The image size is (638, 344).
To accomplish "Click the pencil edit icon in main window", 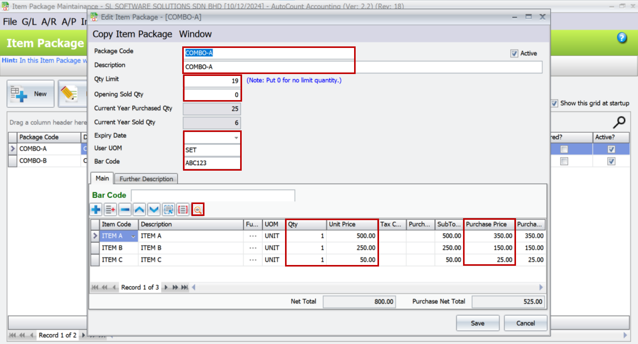I will [69, 94].
